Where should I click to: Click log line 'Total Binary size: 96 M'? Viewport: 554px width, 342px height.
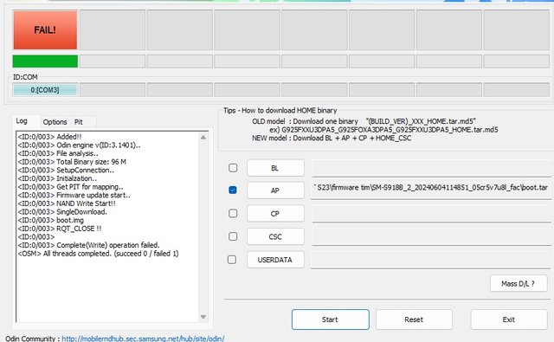pyautogui.click(x=72, y=162)
